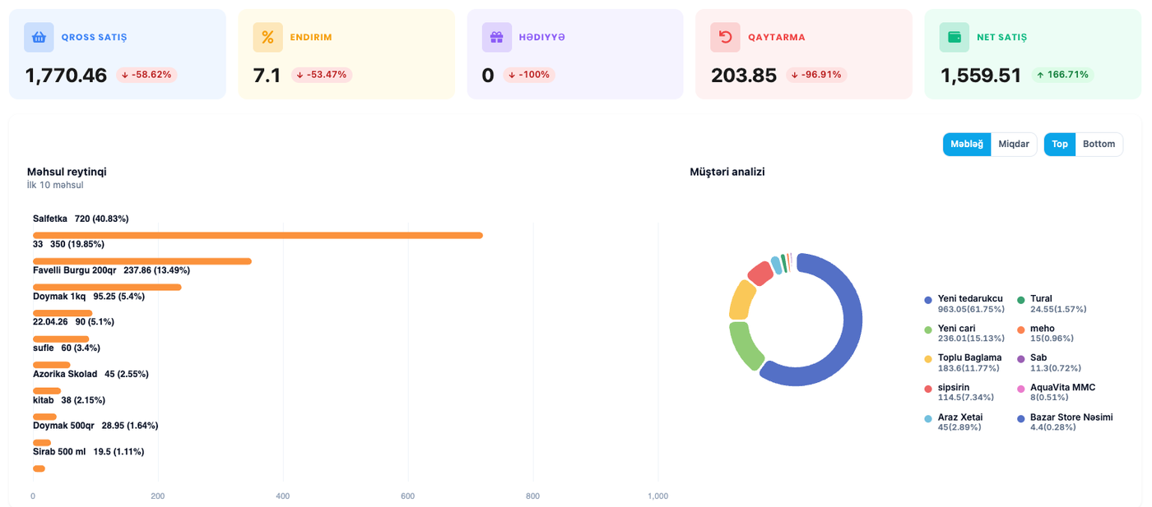Click the Doymak 500qr product label
Screen dimensions: 1152x507
[x=64, y=426]
